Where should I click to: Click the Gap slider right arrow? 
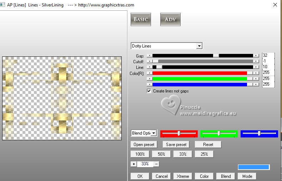coord(256,56)
